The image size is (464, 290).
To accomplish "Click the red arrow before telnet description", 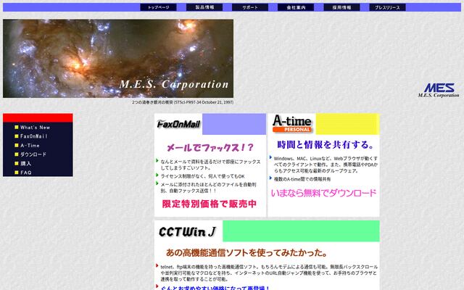I will [157, 266].
